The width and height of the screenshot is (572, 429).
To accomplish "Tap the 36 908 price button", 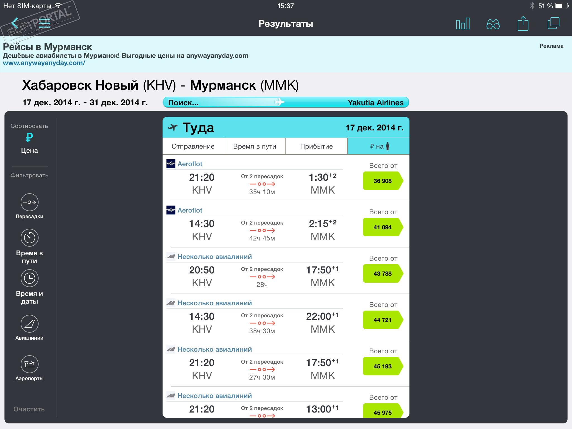I will (x=382, y=181).
